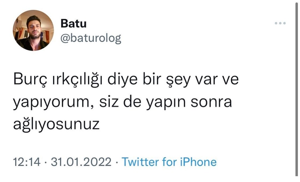Click Batu's round profile picture
This screenshot has height=182, width=300.
pos(33,30)
